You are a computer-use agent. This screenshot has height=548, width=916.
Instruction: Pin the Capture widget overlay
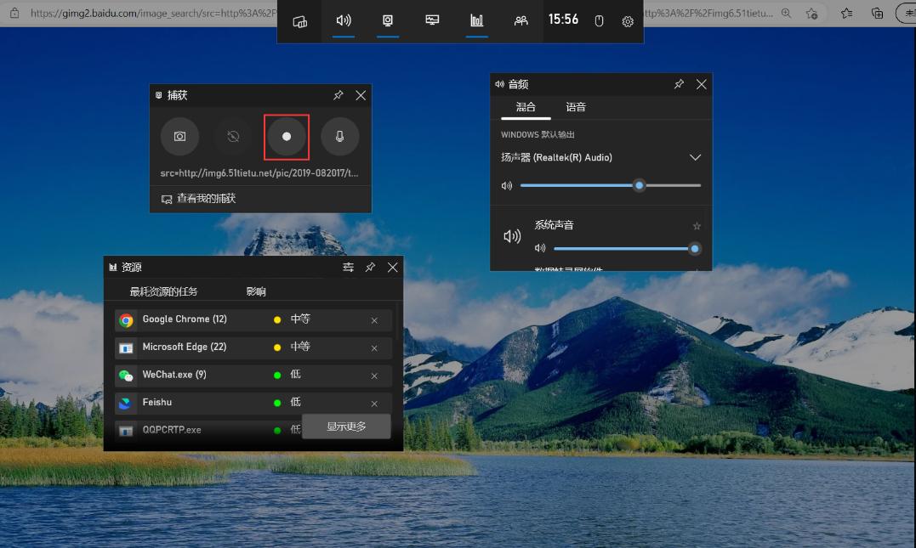(338, 95)
